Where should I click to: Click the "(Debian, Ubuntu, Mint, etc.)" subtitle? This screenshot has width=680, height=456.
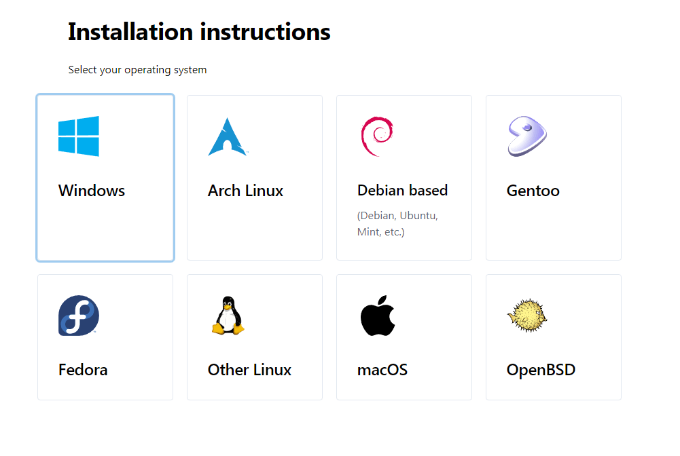point(397,224)
